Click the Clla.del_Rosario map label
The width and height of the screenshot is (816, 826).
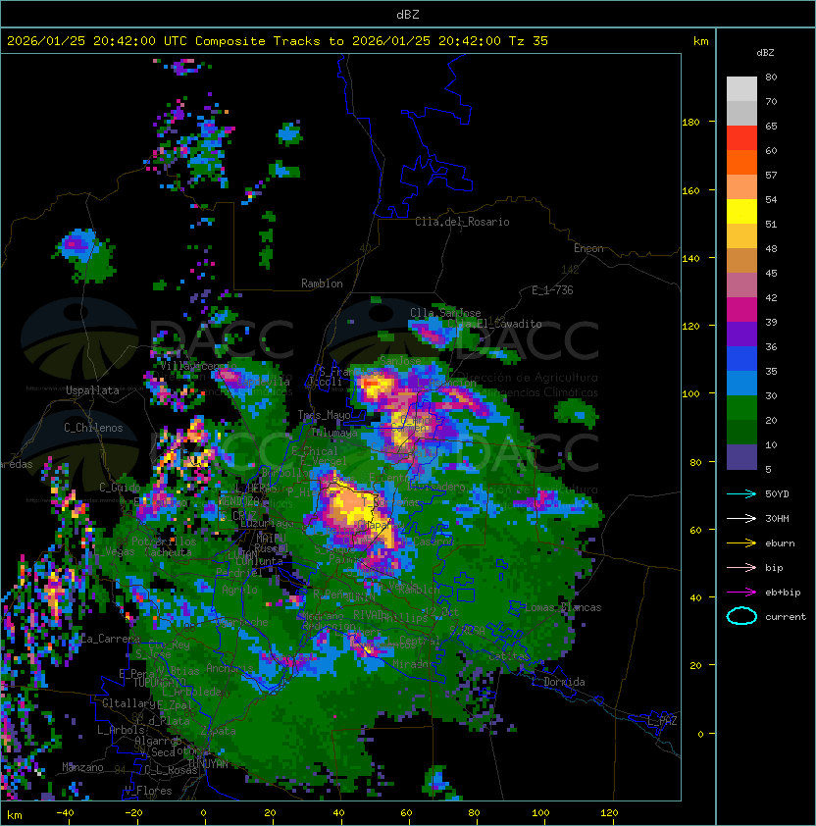click(462, 222)
